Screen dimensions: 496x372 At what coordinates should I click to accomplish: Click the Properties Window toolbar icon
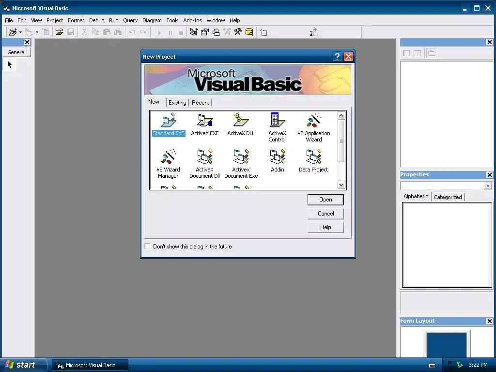coord(205,32)
